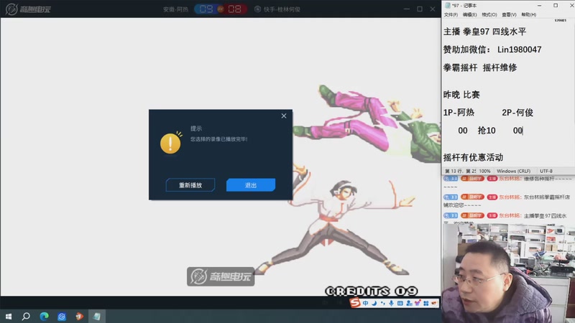Maximize the 奇趣电玩 window
This screenshot has width=575, height=323.
pos(420,9)
